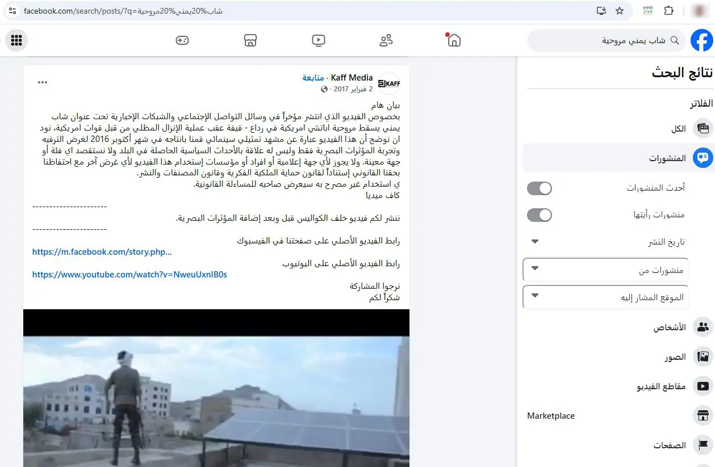Open the الموقع المشار إليه dropdown
Image resolution: width=715 pixels, height=467 pixels.
(x=605, y=297)
